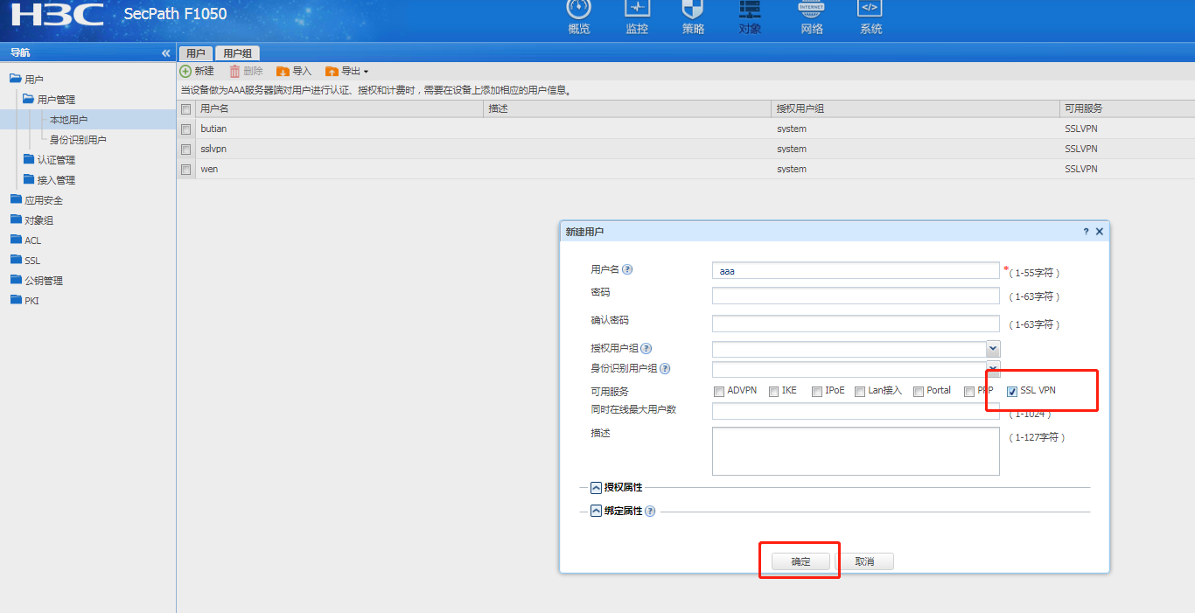
Task: Toggle the select-all checkbox in table header
Action: click(185, 109)
